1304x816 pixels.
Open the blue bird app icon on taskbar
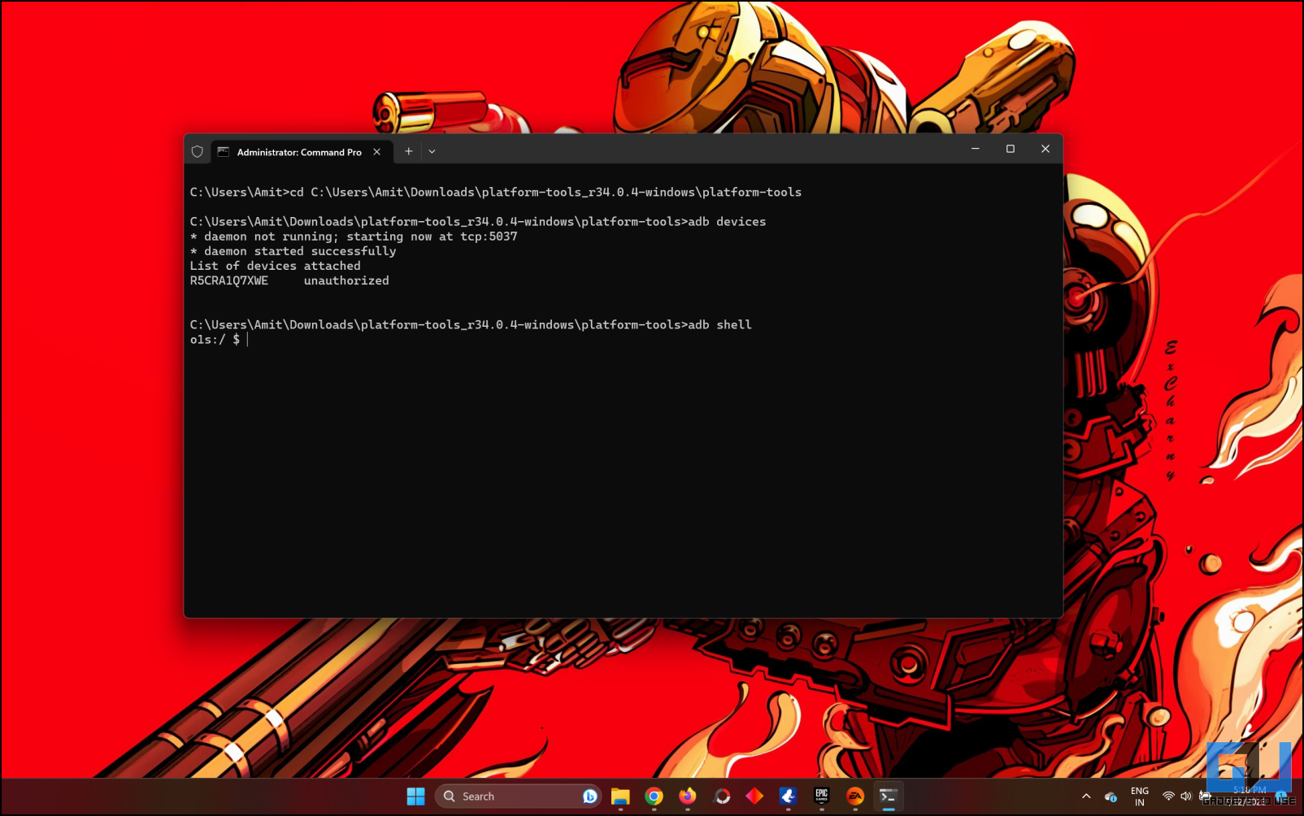pyautogui.click(x=788, y=796)
